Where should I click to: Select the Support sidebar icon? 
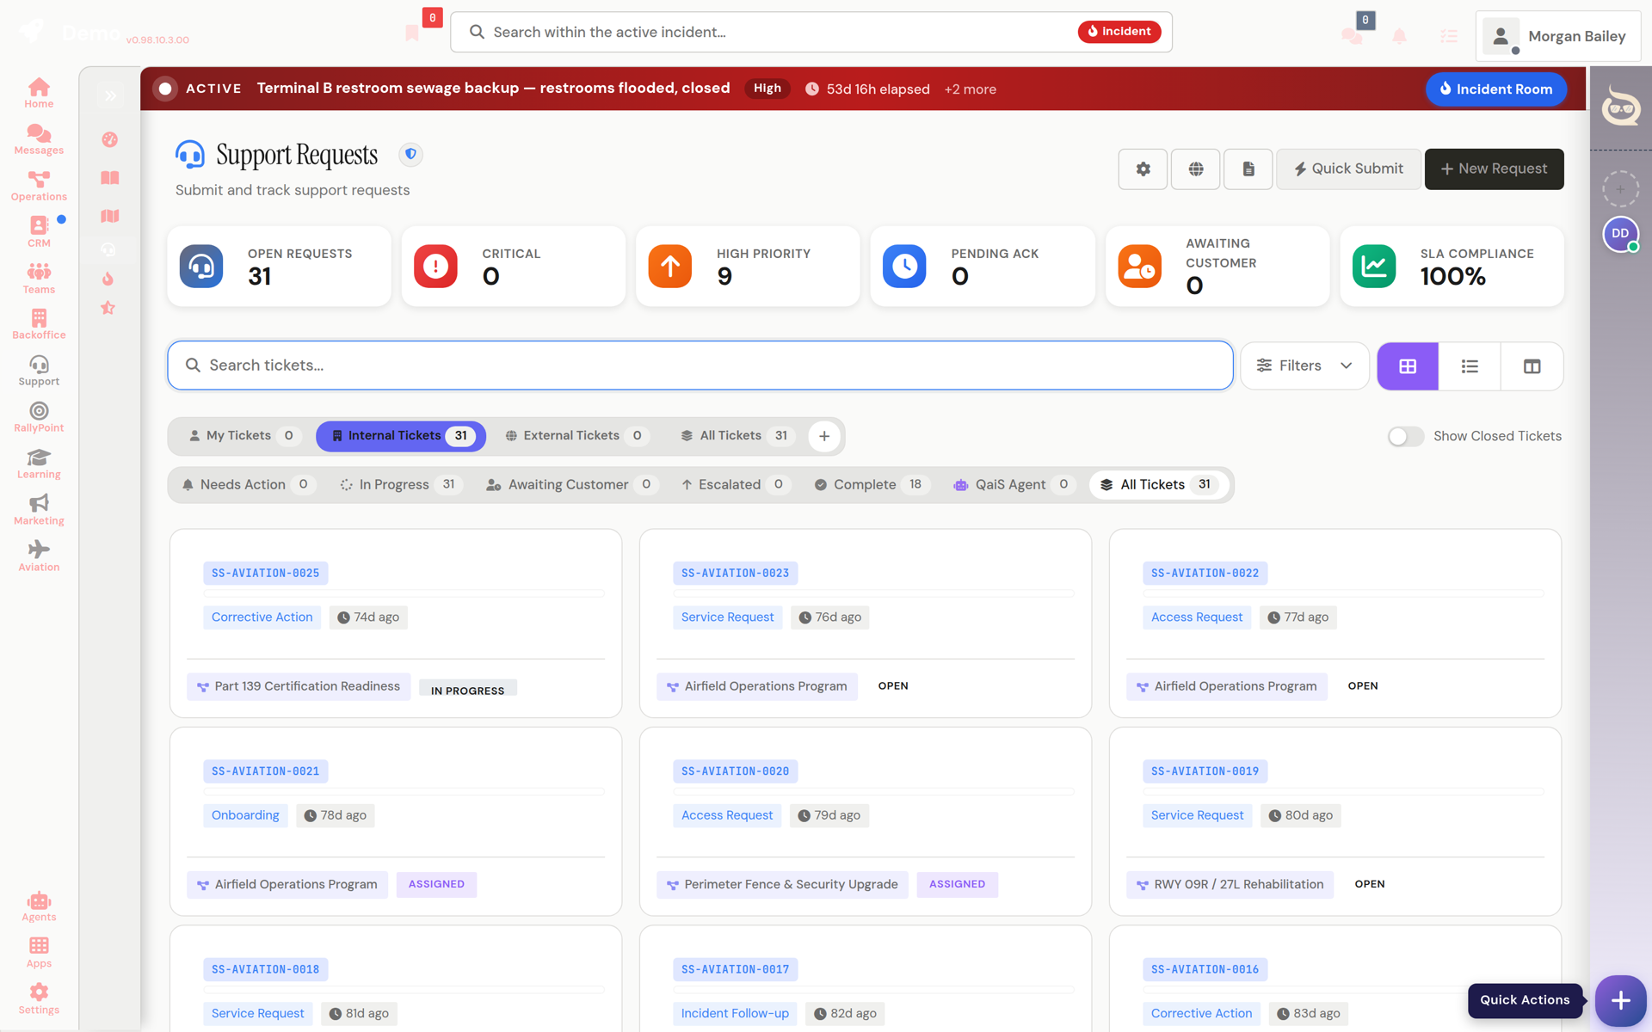[x=39, y=372]
